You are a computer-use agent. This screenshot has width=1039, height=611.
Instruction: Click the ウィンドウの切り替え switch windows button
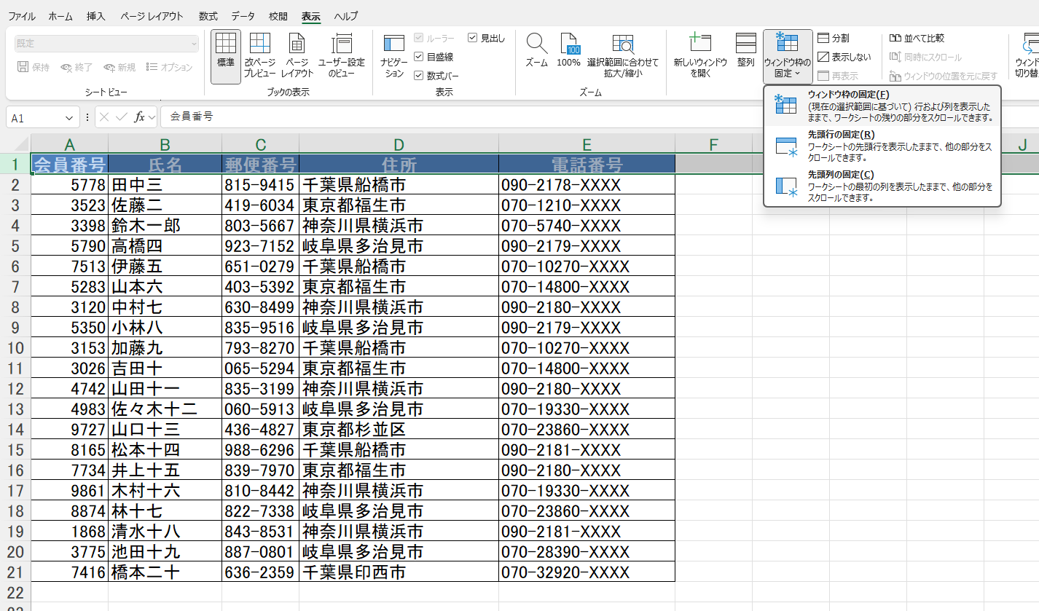pyautogui.click(x=1027, y=57)
